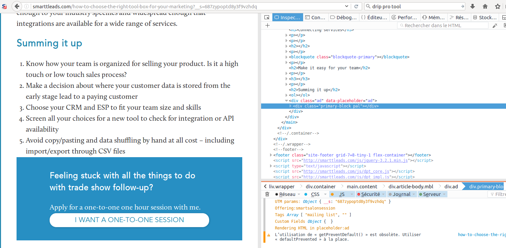Click the browser back arrow button
The image size is (506, 248).
click(x=17, y=6)
